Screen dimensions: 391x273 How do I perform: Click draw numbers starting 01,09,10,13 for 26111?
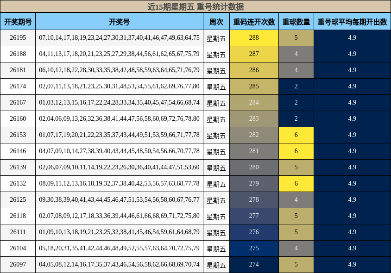coord(119,232)
